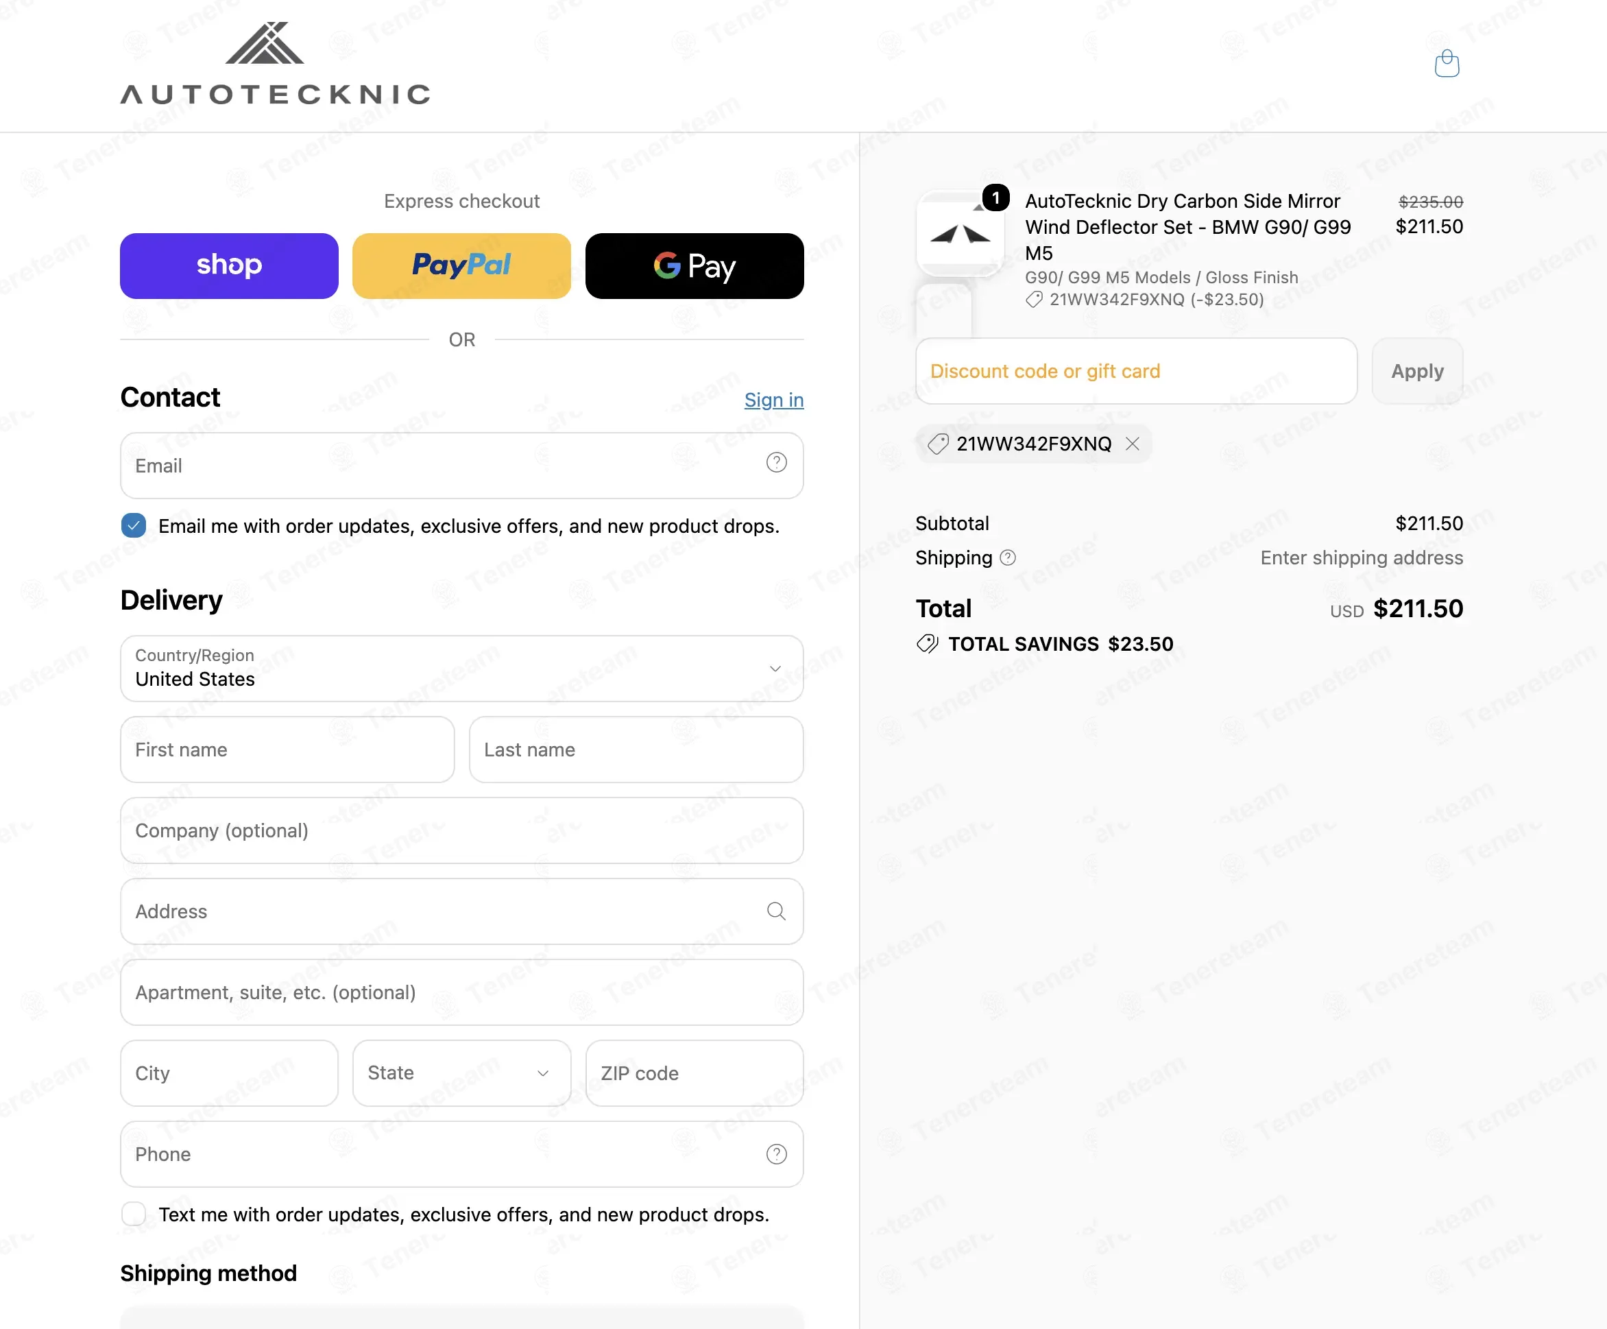Focus the First name field
Screen dimensions: 1607x1329
point(287,750)
